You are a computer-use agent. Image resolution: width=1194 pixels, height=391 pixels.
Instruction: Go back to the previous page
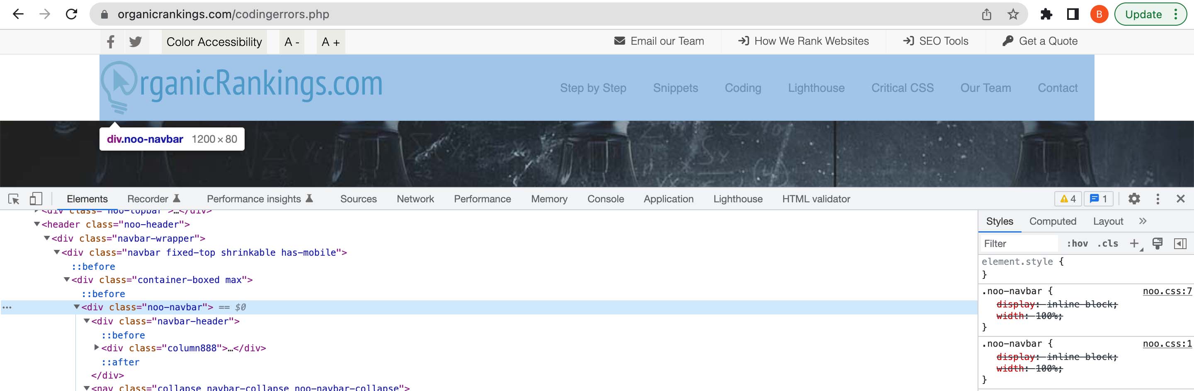(x=17, y=14)
